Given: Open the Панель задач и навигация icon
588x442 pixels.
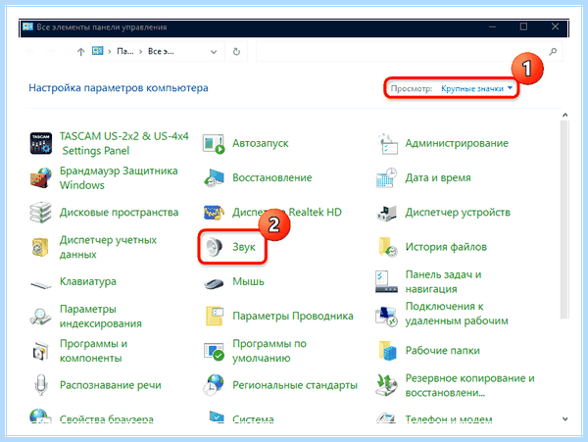Looking at the screenshot, I should click(387, 281).
